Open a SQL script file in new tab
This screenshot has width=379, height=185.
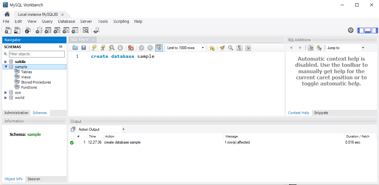pyautogui.click(x=17, y=30)
